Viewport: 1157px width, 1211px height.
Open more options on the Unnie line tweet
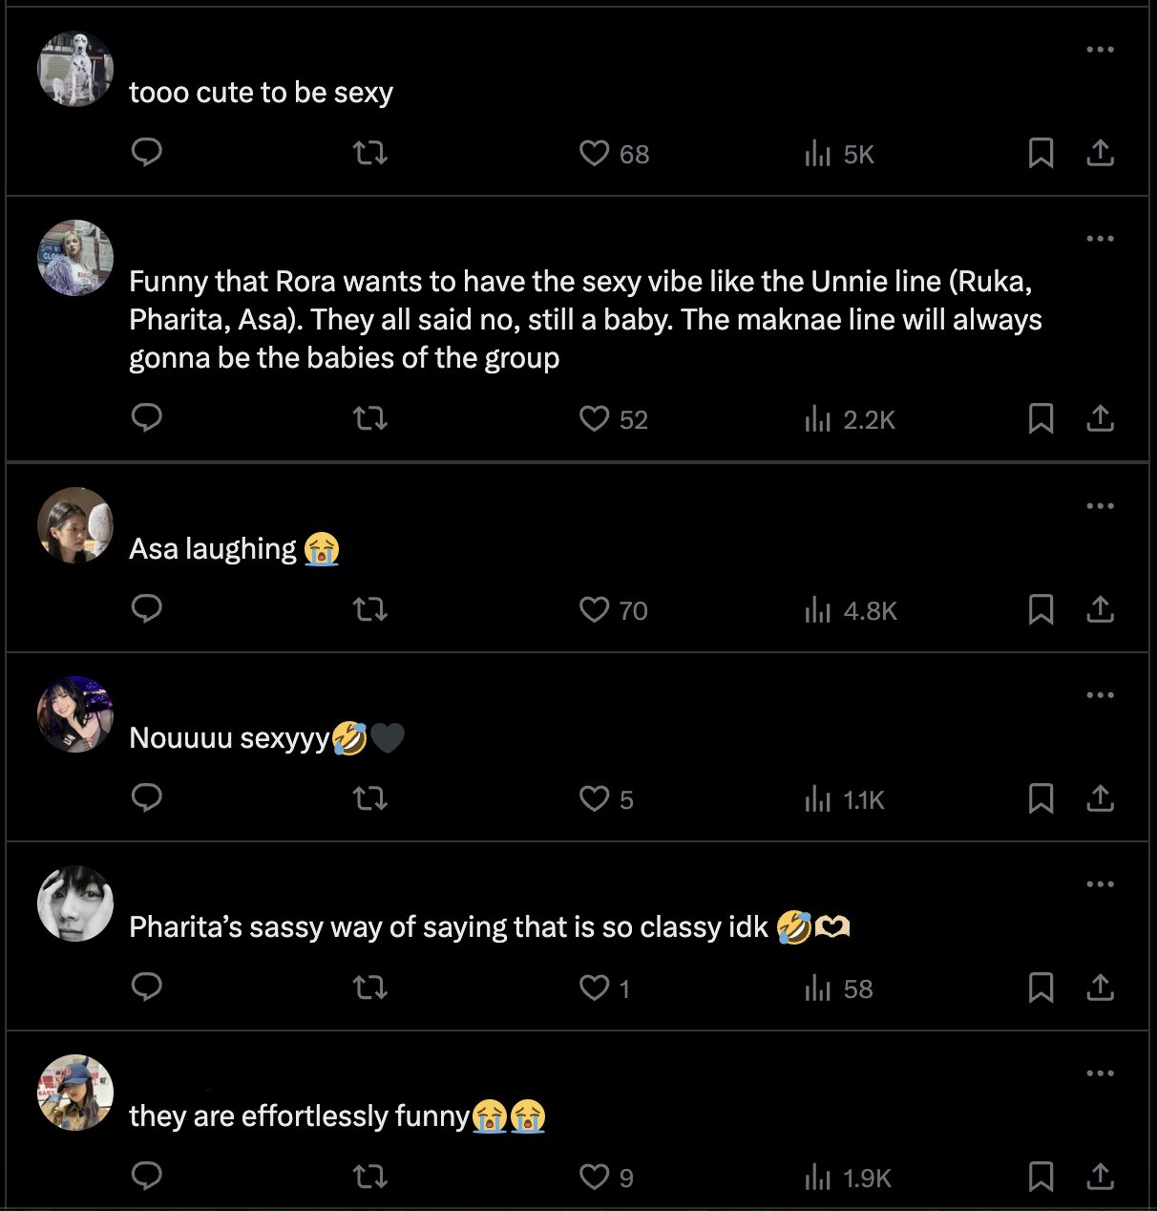(x=1100, y=239)
